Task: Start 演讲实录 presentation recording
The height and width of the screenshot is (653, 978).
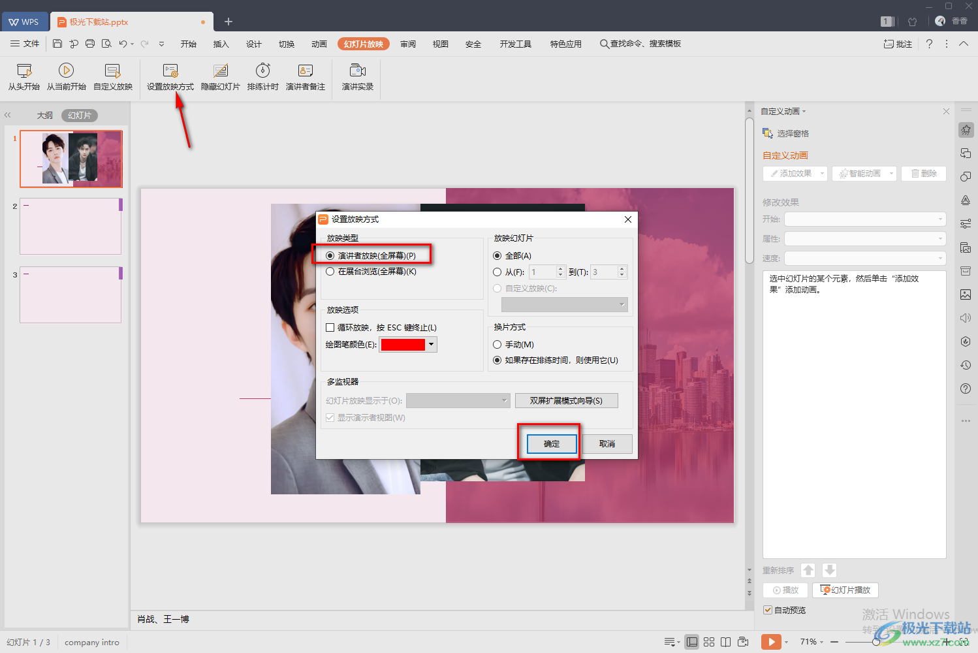Action: (358, 77)
